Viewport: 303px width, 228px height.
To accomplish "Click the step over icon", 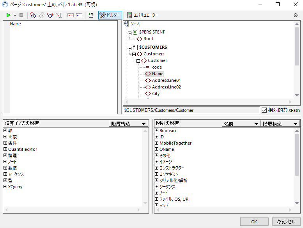I will coord(50,15).
